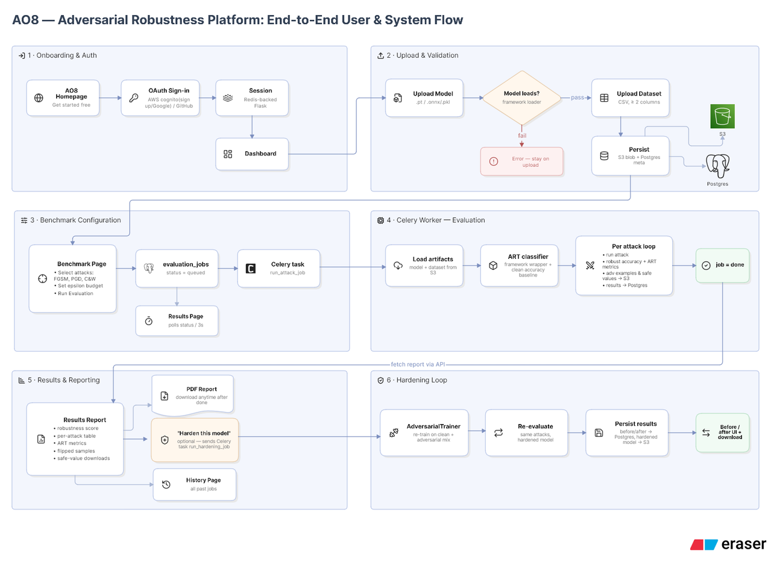Click the crossed swords icon on Per attack loop

[x=590, y=266]
